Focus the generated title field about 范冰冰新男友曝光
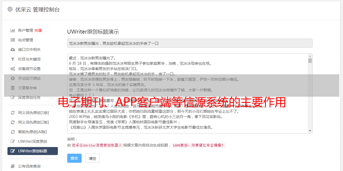This screenshot has height=171, width=343. (190, 43)
